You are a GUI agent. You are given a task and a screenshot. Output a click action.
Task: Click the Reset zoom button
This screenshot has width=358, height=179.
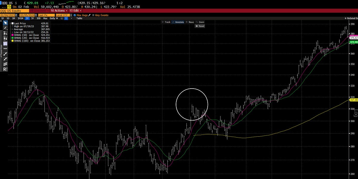point(199,26)
